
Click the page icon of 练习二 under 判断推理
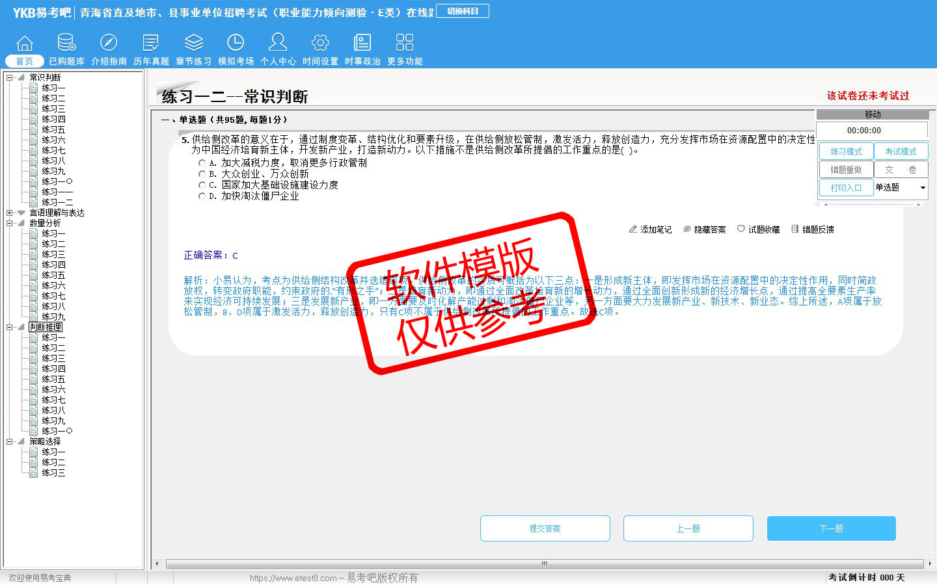34,348
